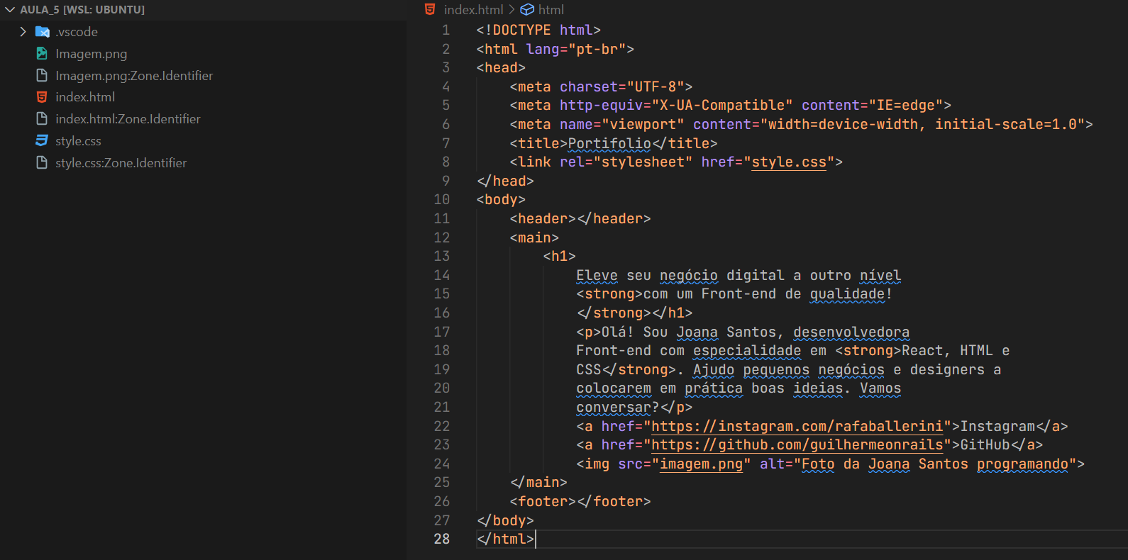Follow the github.com/guilhermeonrails link
Image resolution: width=1128 pixels, height=560 pixels.
pos(797,445)
